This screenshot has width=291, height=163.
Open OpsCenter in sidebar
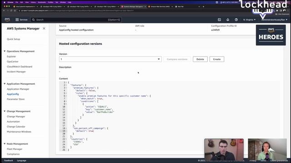(13, 62)
